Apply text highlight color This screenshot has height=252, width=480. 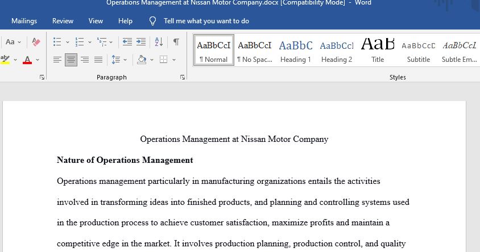(x=5, y=60)
